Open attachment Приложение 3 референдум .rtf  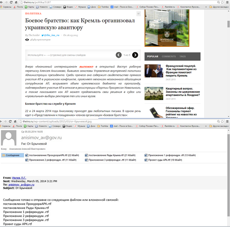click(x=110, y=160)
